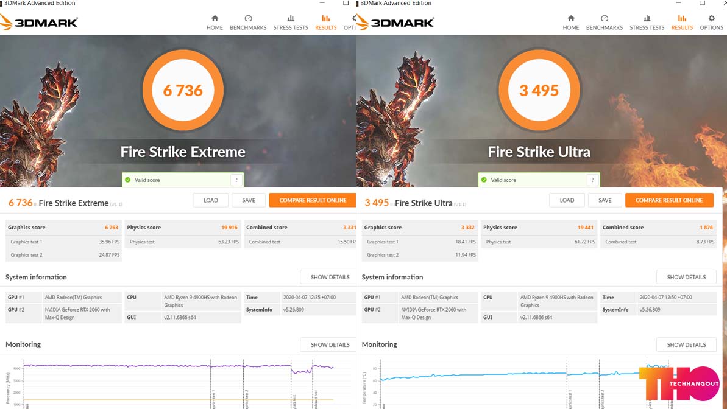Click GUI version 'v2.11.6866 s64' in Ultra window

(x=536, y=317)
